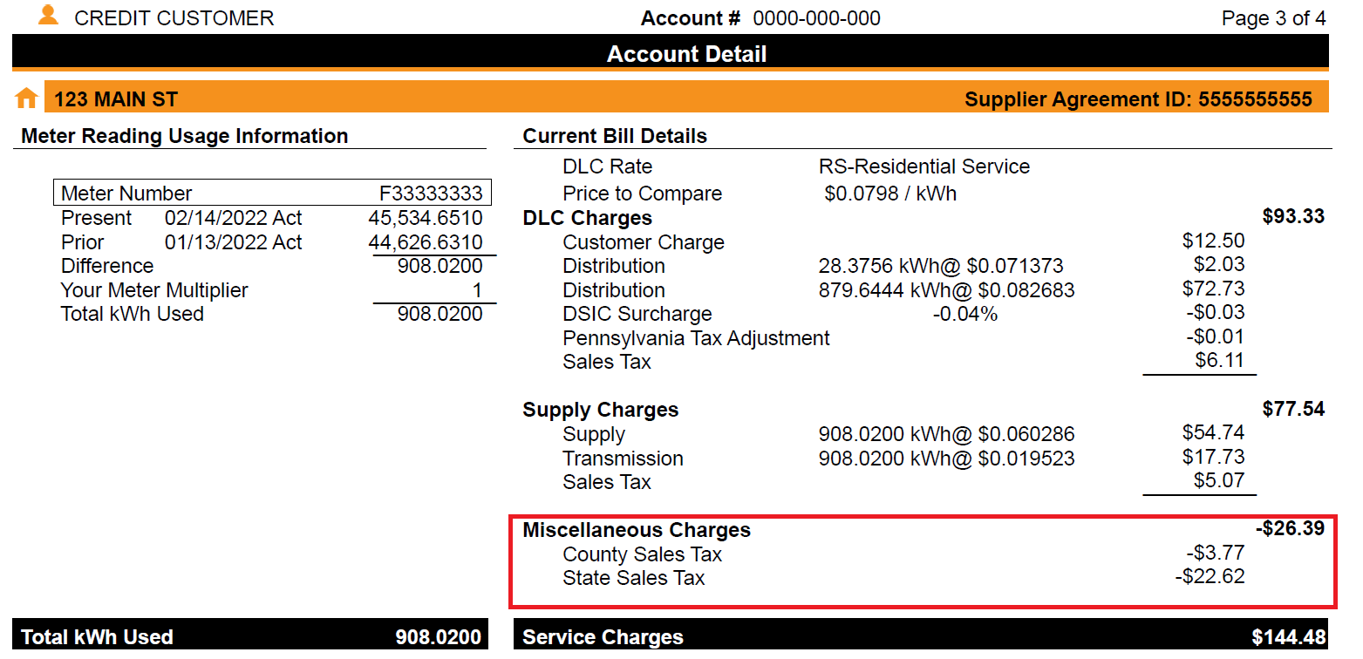This screenshot has height=659, width=1363.
Task: Click the Total kWh Used footer bar
Action: pos(247,636)
